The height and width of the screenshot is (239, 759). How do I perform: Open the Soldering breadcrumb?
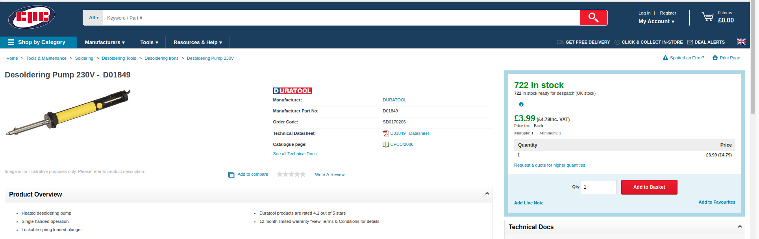tap(84, 58)
